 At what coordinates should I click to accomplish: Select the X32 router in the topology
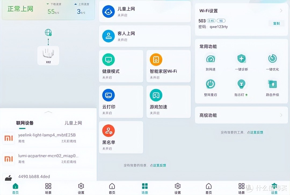tap(48, 56)
